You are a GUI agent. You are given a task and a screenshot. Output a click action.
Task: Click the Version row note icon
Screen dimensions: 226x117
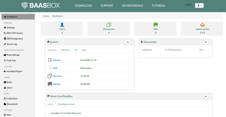pos(50,60)
